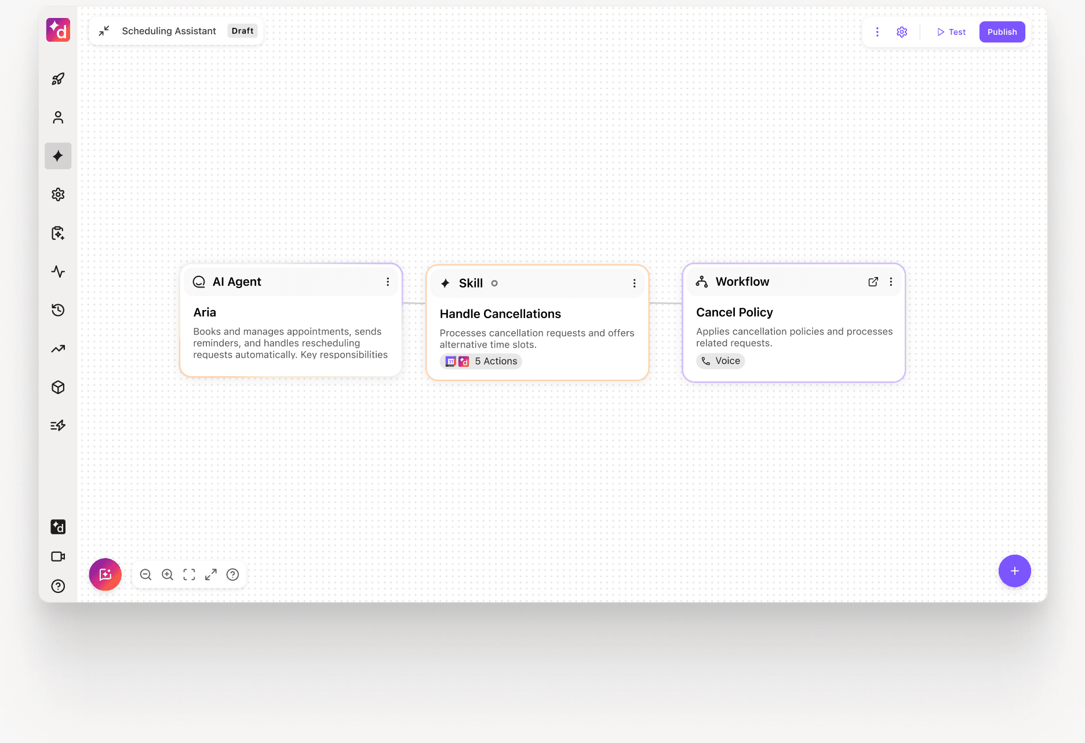This screenshot has width=1085, height=743.
Task: Click the Draft status badge
Action: coord(242,31)
